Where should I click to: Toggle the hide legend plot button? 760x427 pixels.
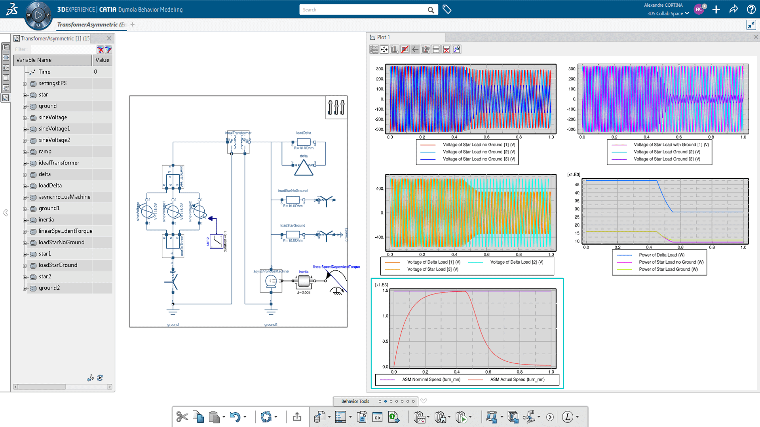[x=405, y=49]
